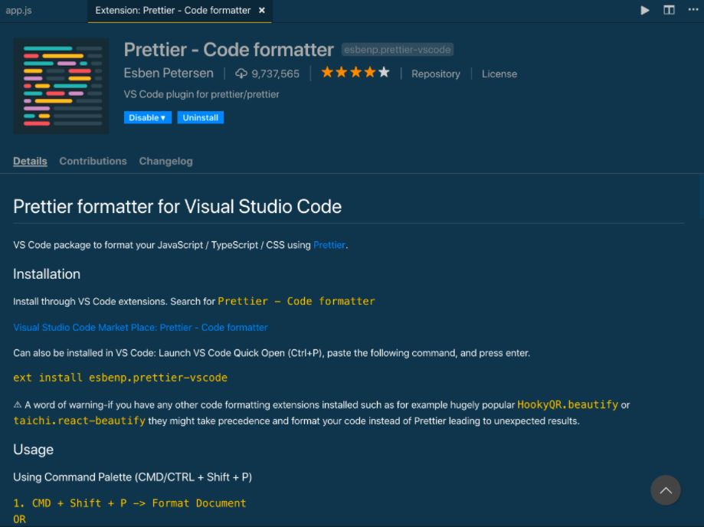Click the split editor icon

[669, 10]
